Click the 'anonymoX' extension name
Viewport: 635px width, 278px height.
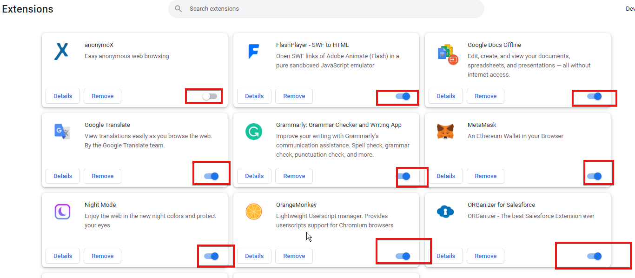pos(99,45)
